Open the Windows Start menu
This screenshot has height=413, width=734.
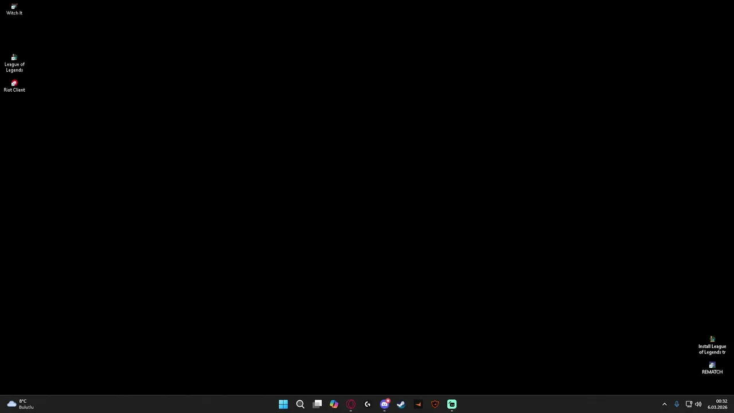[x=283, y=404]
